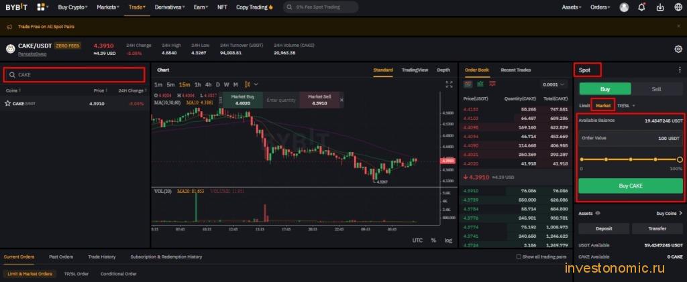
Task: Open the Past Orders tab
Action: pyautogui.click(x=61, y=257)
